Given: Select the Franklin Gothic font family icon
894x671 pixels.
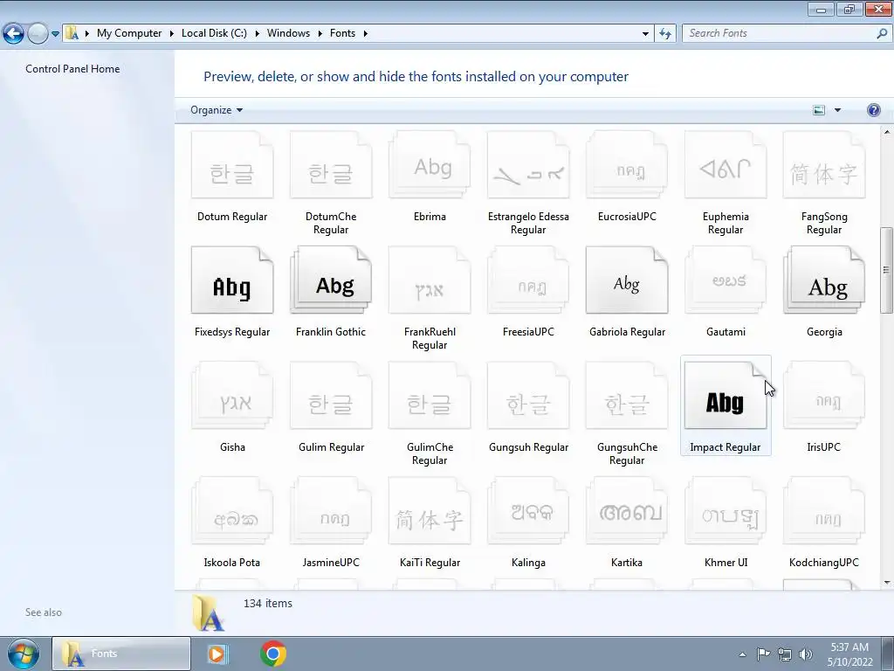Looking at the screenshot, I should point(331,280).
